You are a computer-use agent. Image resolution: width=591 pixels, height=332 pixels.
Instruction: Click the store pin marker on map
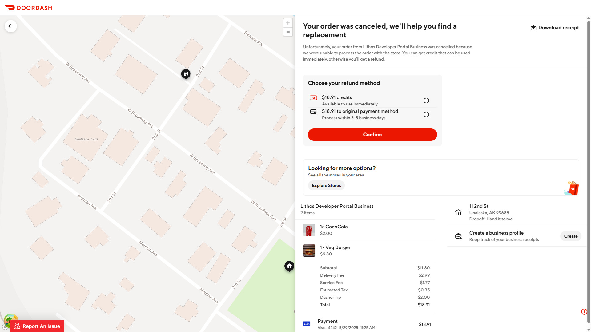(186, 74)
